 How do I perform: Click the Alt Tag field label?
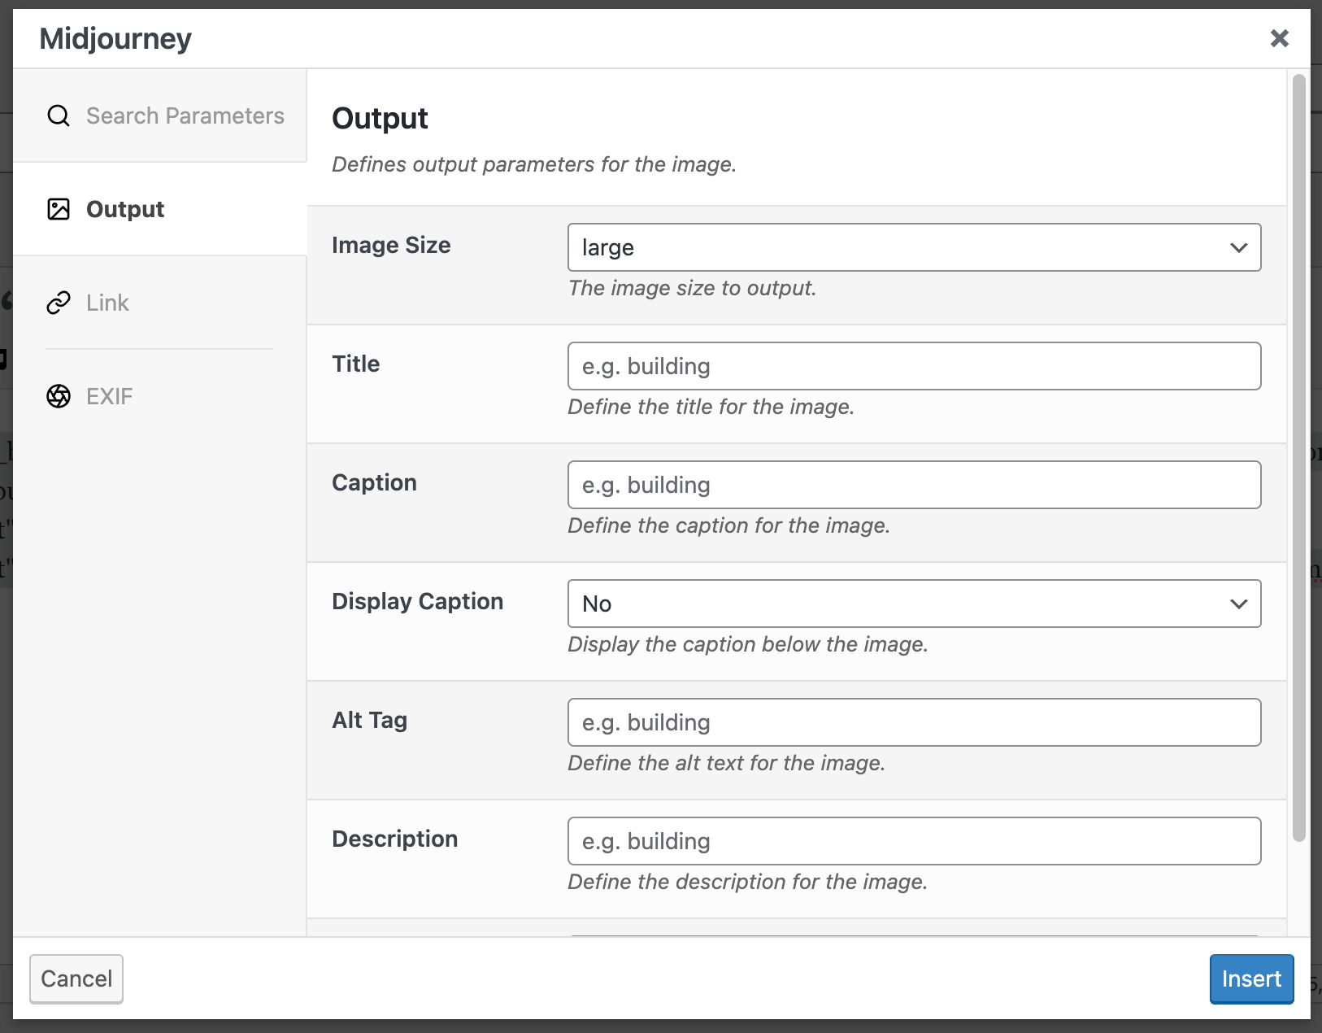coord(370,720)
